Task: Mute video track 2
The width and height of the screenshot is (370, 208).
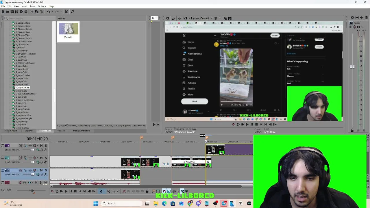Action: pyautogui.click(x=41, y=158)
